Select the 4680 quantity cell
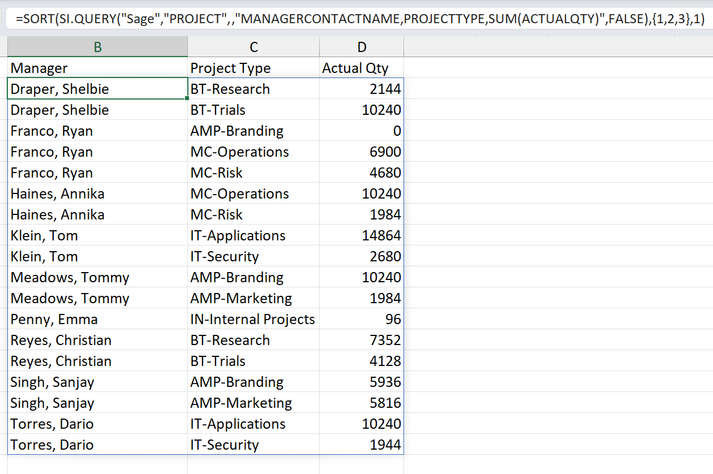 tap(362, 173)
